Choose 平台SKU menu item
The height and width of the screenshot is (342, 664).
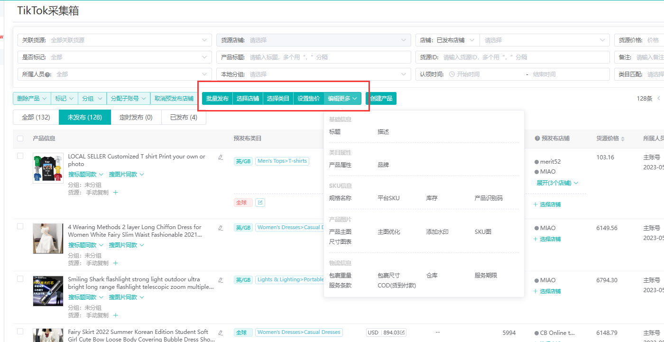point(388,198)
